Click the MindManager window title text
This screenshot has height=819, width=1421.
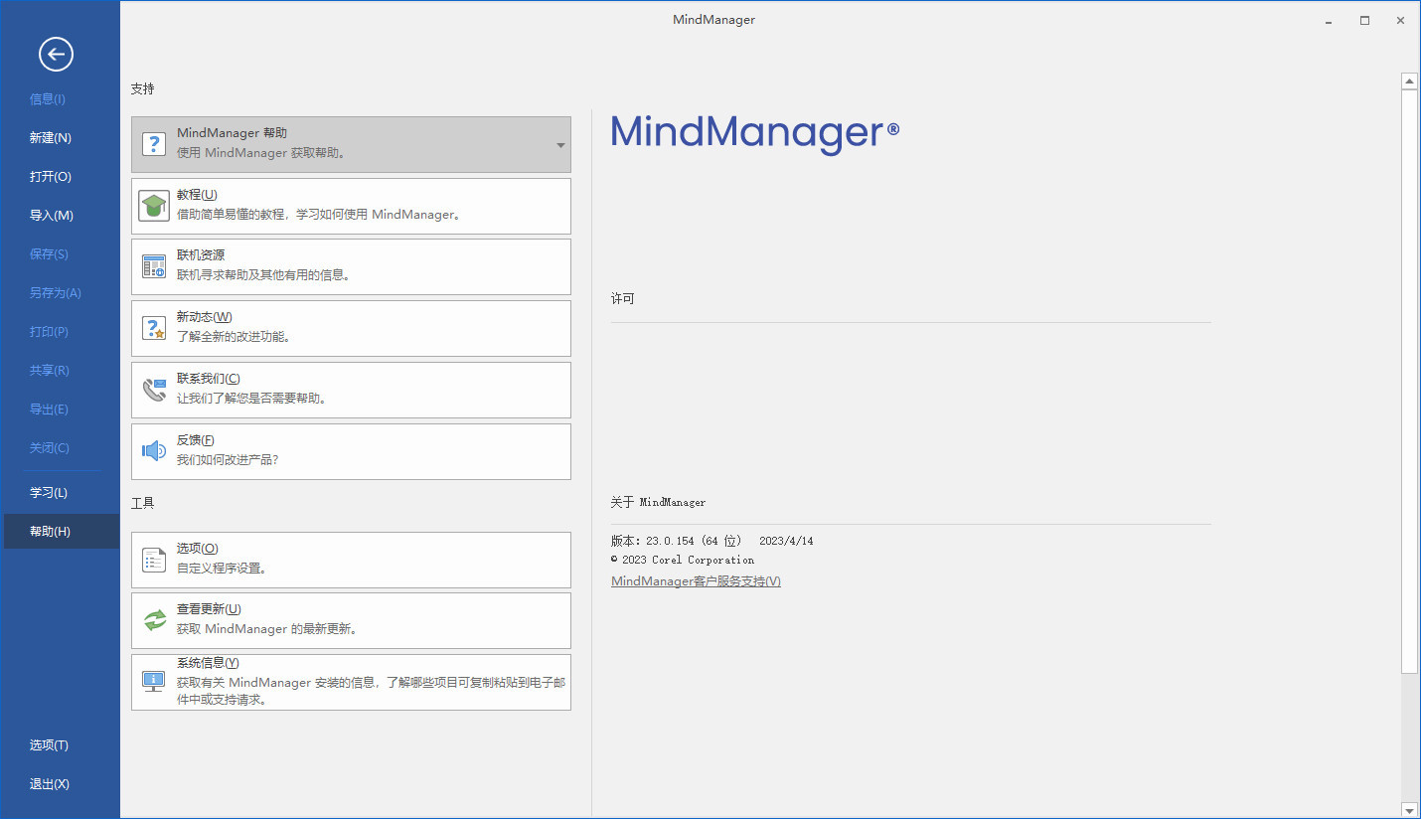(713, 20)
